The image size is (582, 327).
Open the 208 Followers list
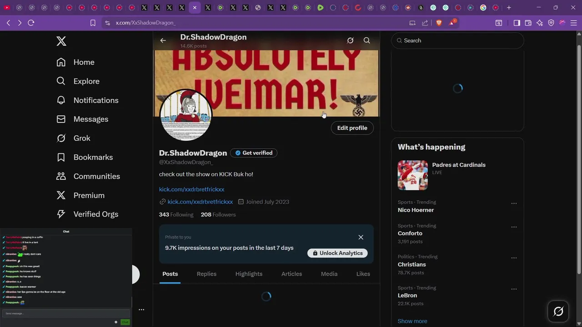tap(218, 214)
